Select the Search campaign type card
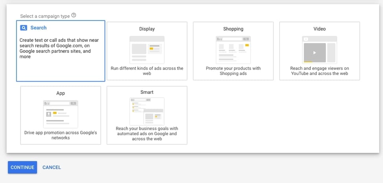Screen dimensions: 383x183 (61, 51)
